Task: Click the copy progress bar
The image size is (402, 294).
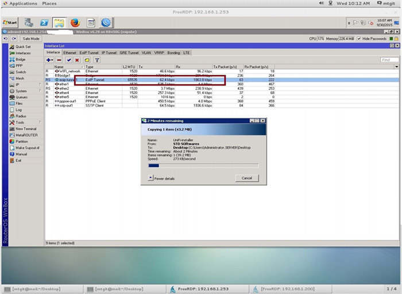Action: point(203,165)
